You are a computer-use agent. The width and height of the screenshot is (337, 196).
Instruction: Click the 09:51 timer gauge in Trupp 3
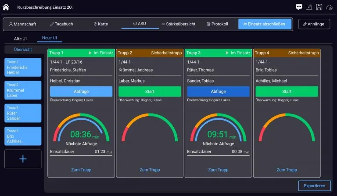[x=218, y=128]
